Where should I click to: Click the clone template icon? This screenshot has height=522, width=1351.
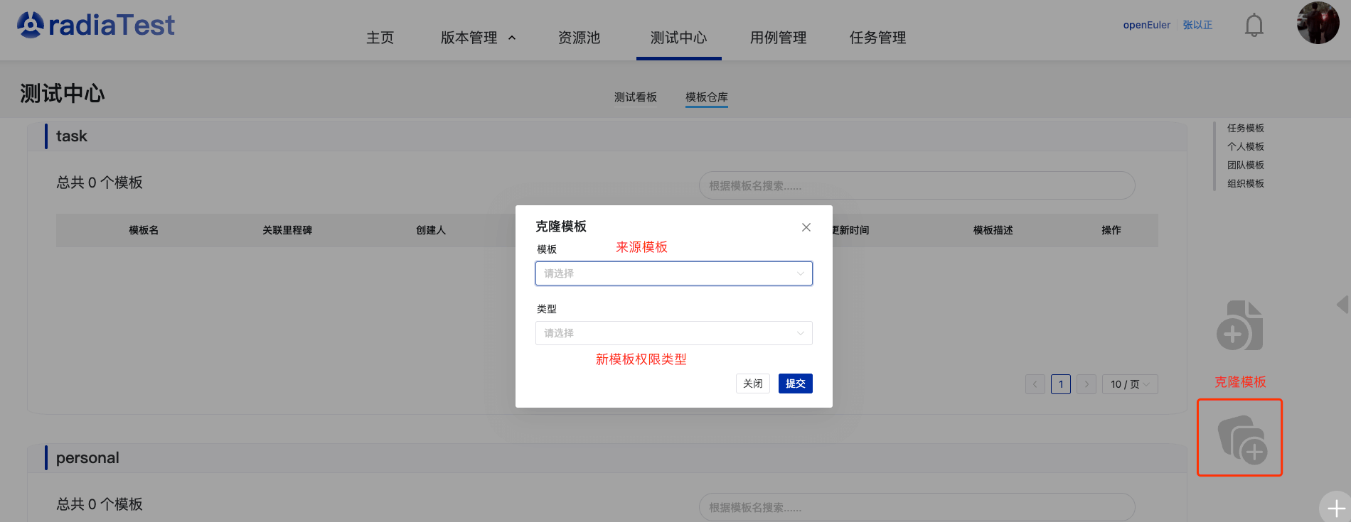point(1240,438)
